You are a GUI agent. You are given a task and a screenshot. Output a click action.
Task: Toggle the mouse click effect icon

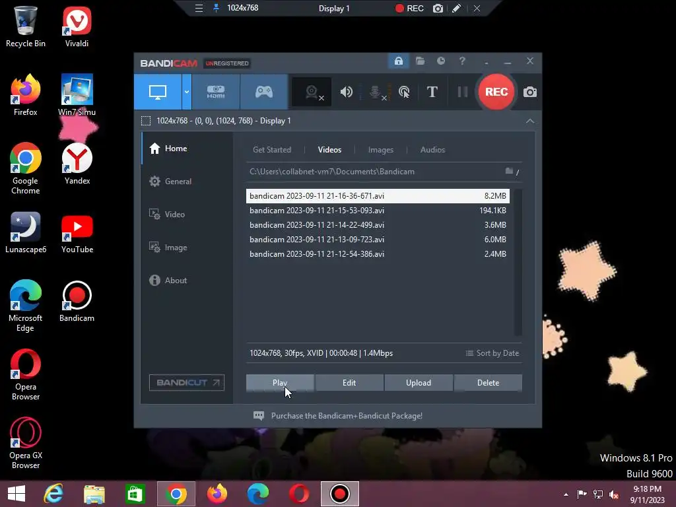(x=404, y=92)
